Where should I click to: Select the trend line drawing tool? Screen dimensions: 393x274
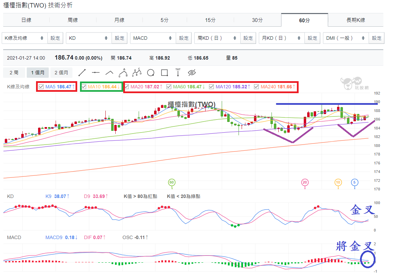[x=82, y=73]
